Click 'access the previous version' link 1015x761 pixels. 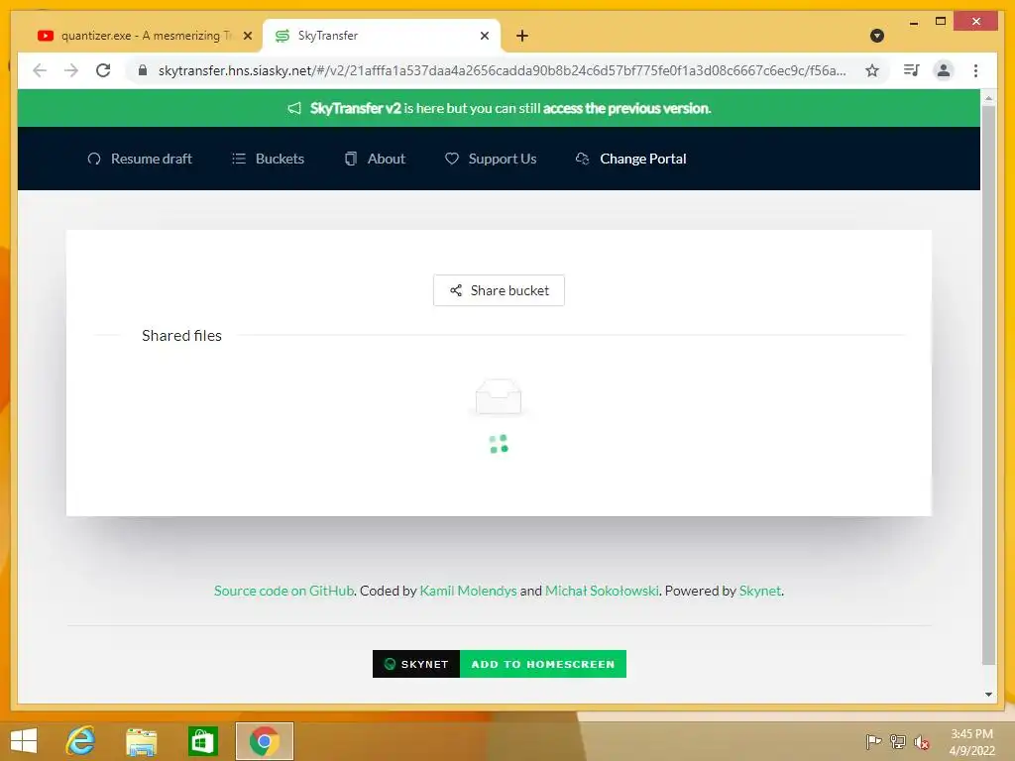626,108
